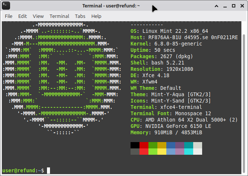The width and height of the screenshot is (248, 176).
Task: Click the CPU value 'AMD Athlon 64 X2 Dual 5000+'
Action: (185, 120)
